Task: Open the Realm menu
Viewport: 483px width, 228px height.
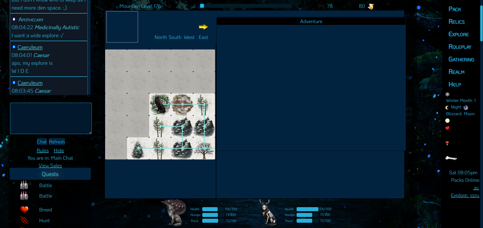Action: pyautogui.click(x=456, y=72)
